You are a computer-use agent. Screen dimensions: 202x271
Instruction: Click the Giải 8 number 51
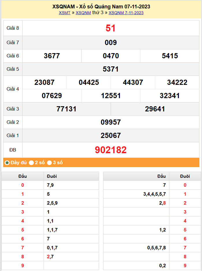click(111, 28)
